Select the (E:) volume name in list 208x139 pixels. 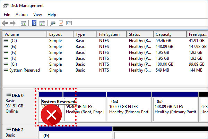pyautogui.click(x=13, y=47)
